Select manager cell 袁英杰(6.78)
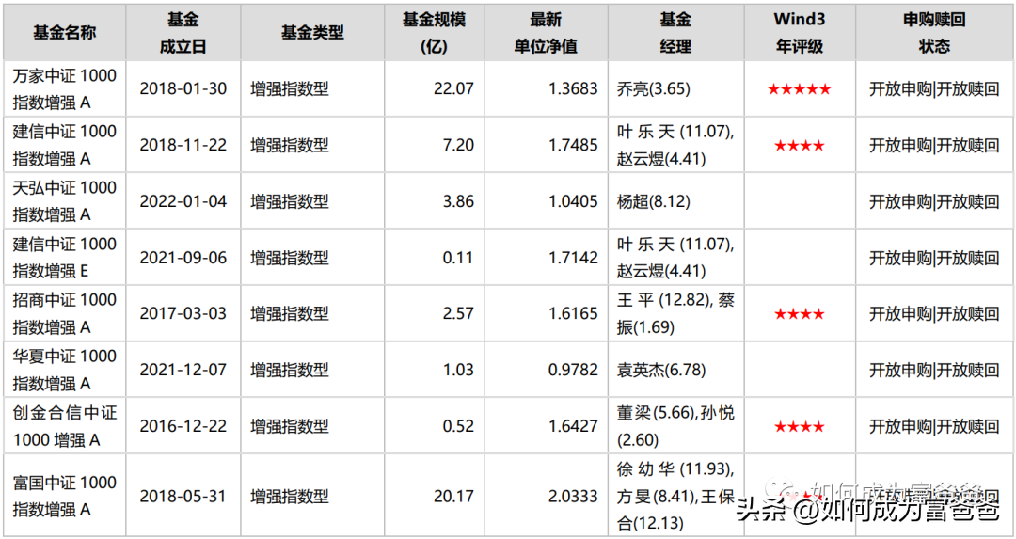This screenshot has height=539, width=1016. click(661, 370)
